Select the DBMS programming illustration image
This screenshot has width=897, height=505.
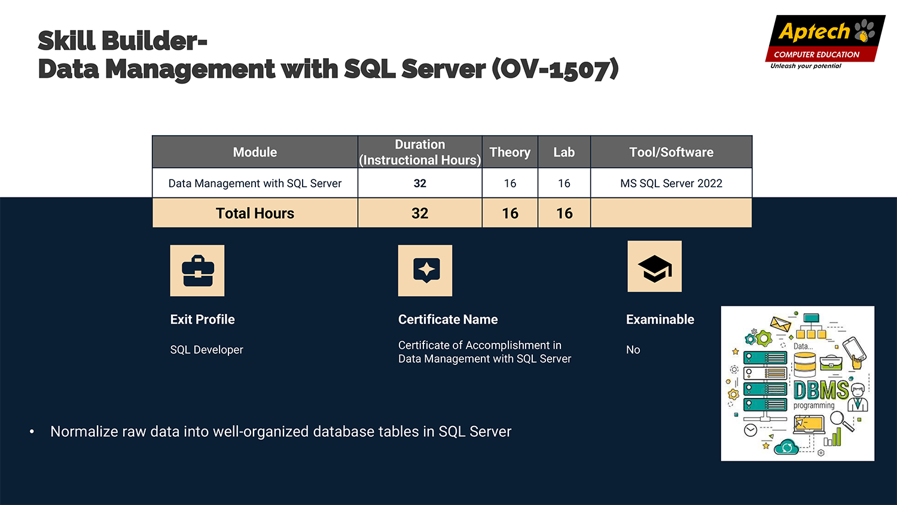797,384
